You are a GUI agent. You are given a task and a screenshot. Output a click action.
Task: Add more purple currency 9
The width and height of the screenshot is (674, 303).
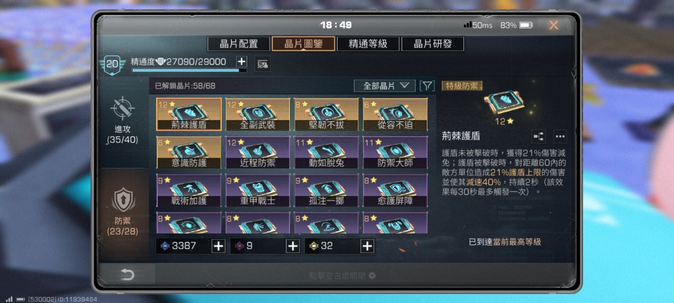[292, 246]
